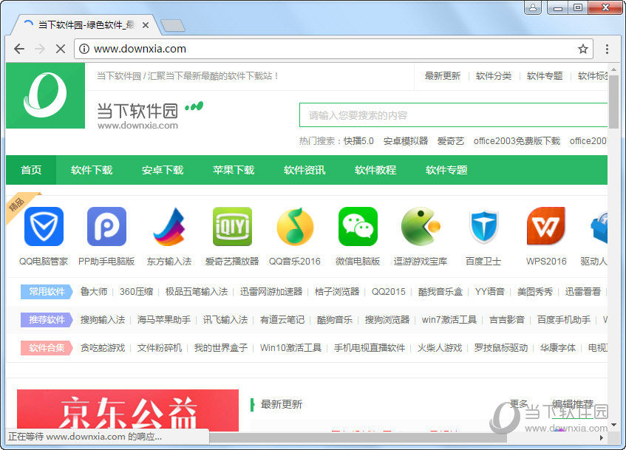
Task: Click the site search input field
Action: pyautogui.click(x=454, y=115)
